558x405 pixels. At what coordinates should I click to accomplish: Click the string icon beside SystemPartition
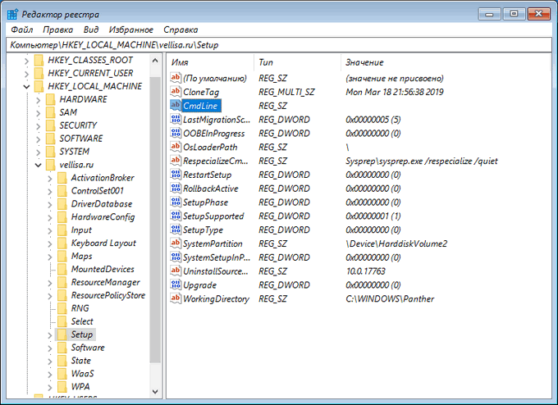(x=175, y=243)
